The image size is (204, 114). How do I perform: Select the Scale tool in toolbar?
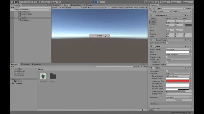click(25, 2)
